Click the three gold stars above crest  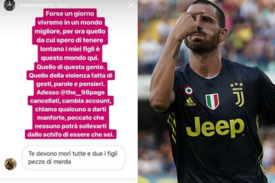236,85
